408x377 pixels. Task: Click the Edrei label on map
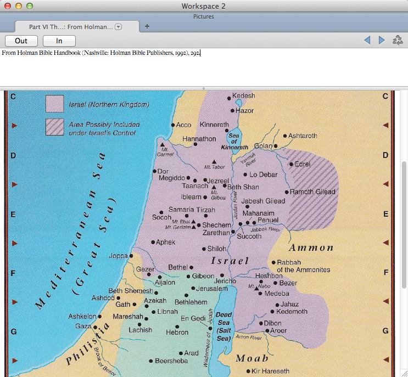(x=303, y=164)
